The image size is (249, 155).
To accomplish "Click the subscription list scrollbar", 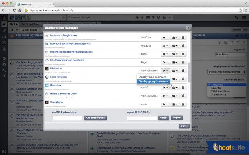I will tap(189, 72).
